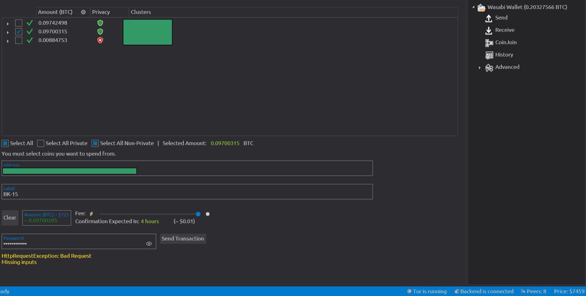Click the History calendar icon
Image resolution: width=586 pixels, height=296 pixels.
point(489,55)
